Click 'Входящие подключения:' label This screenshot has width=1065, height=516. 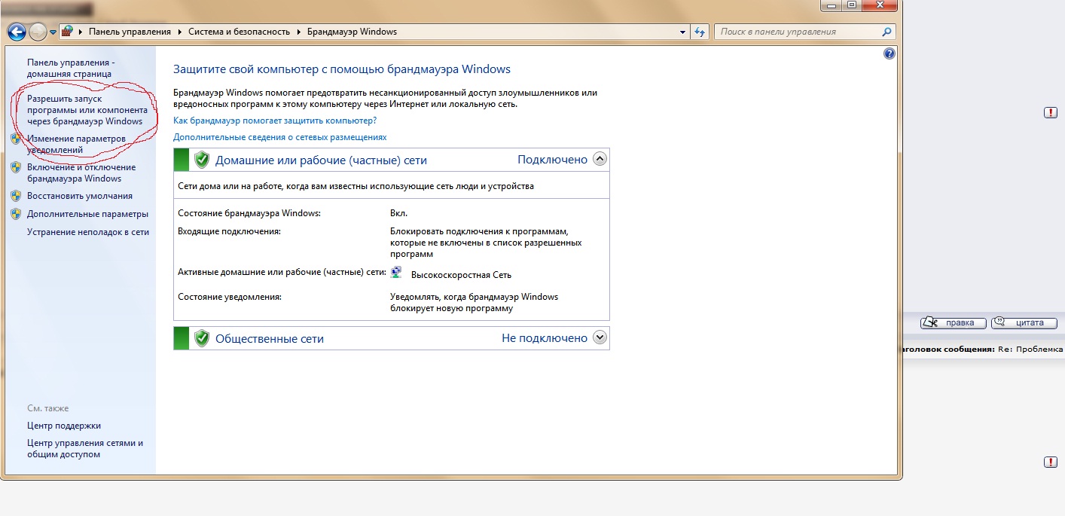pyautogui.click(x=229, y=231)
